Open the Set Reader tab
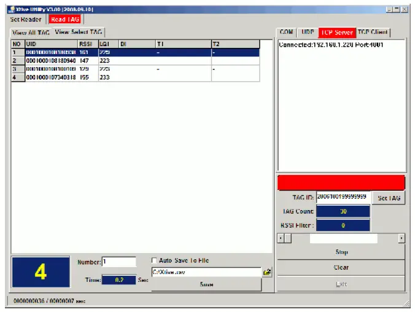 pyautogui.click(x=26, y=19)
